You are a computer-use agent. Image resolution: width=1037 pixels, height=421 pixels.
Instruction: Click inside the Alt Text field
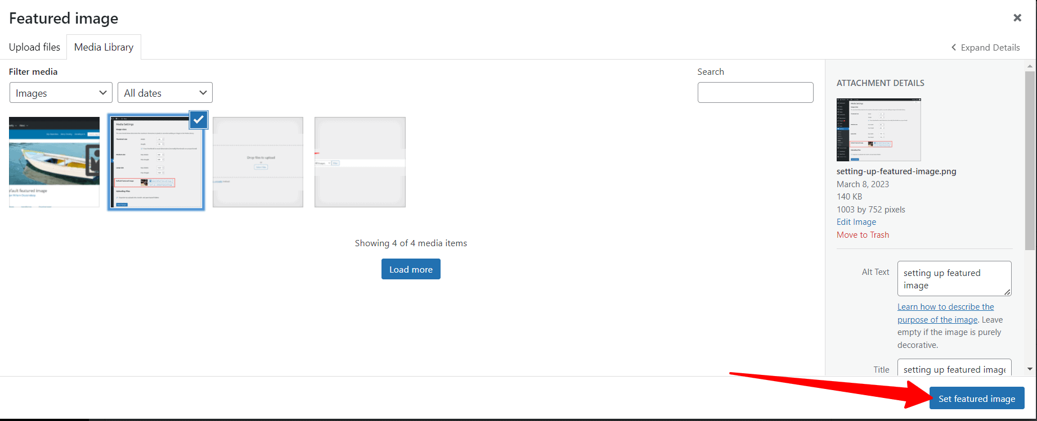954,279
